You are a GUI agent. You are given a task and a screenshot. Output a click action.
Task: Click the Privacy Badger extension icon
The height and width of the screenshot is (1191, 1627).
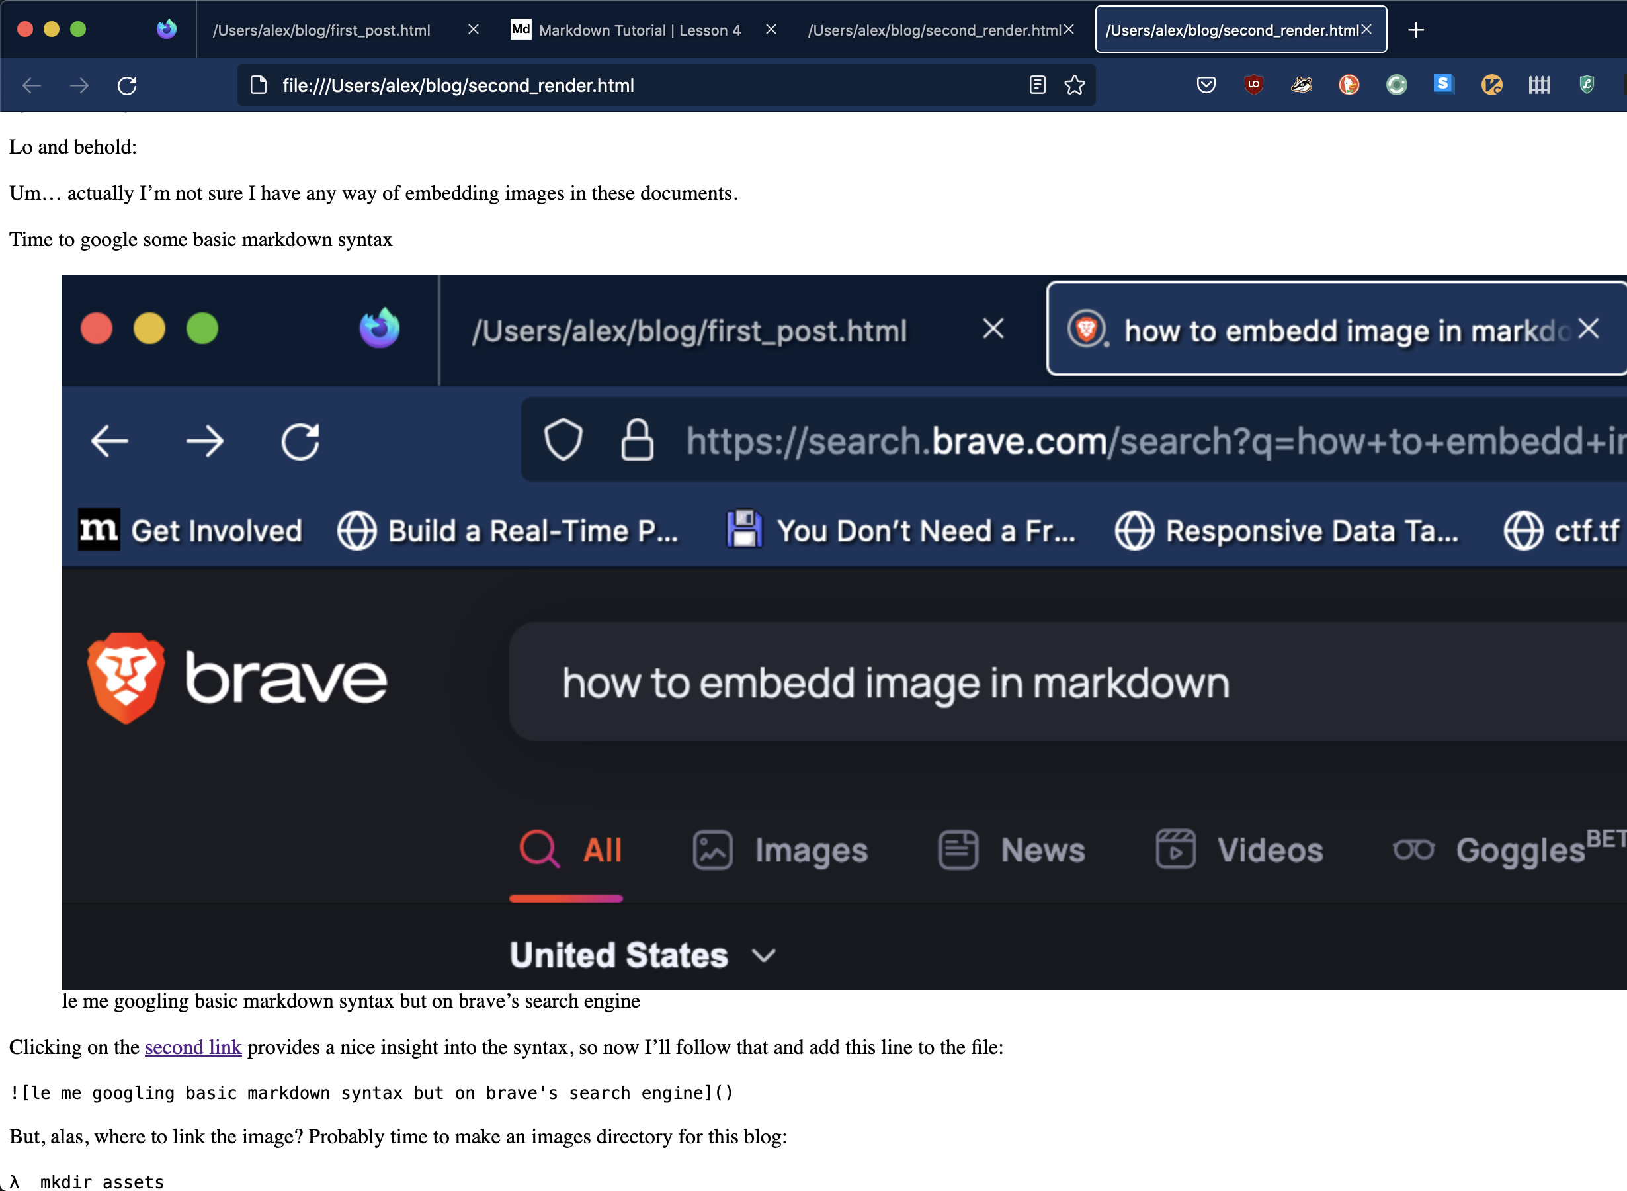(1300, 85)
